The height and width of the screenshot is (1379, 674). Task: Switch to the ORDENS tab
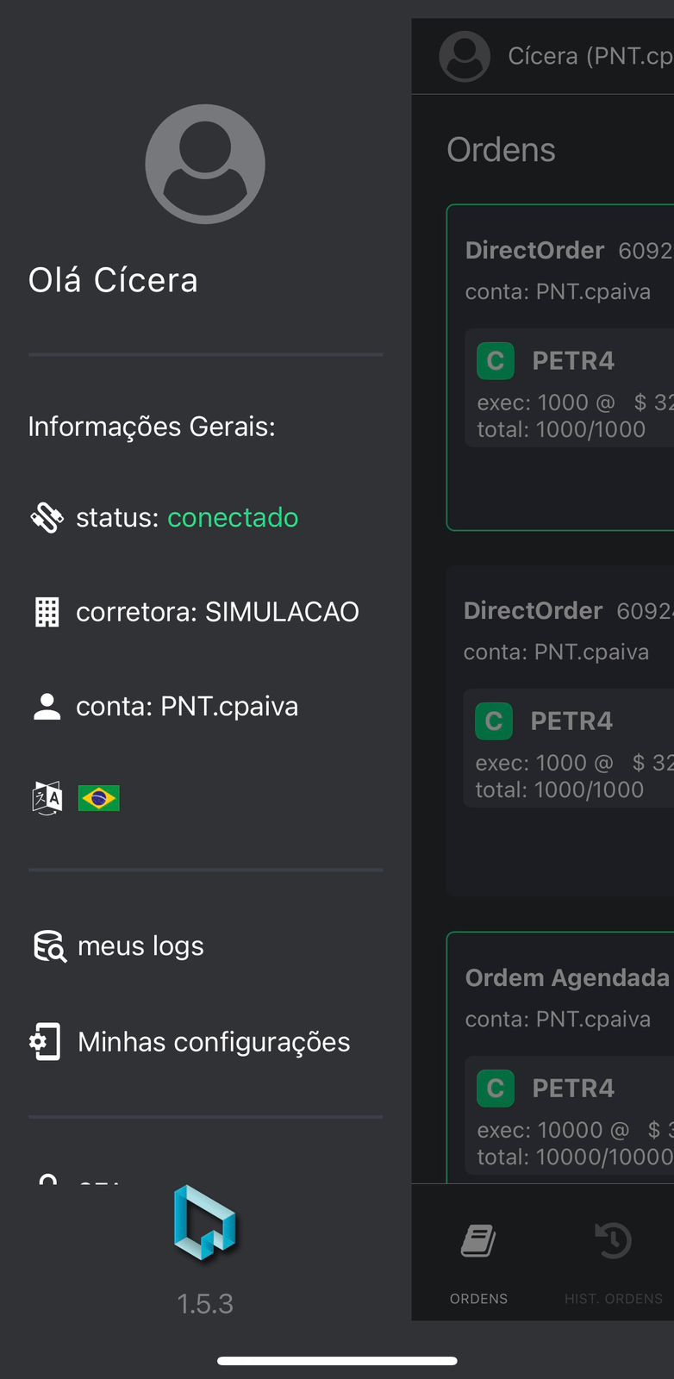point(478,1258)
